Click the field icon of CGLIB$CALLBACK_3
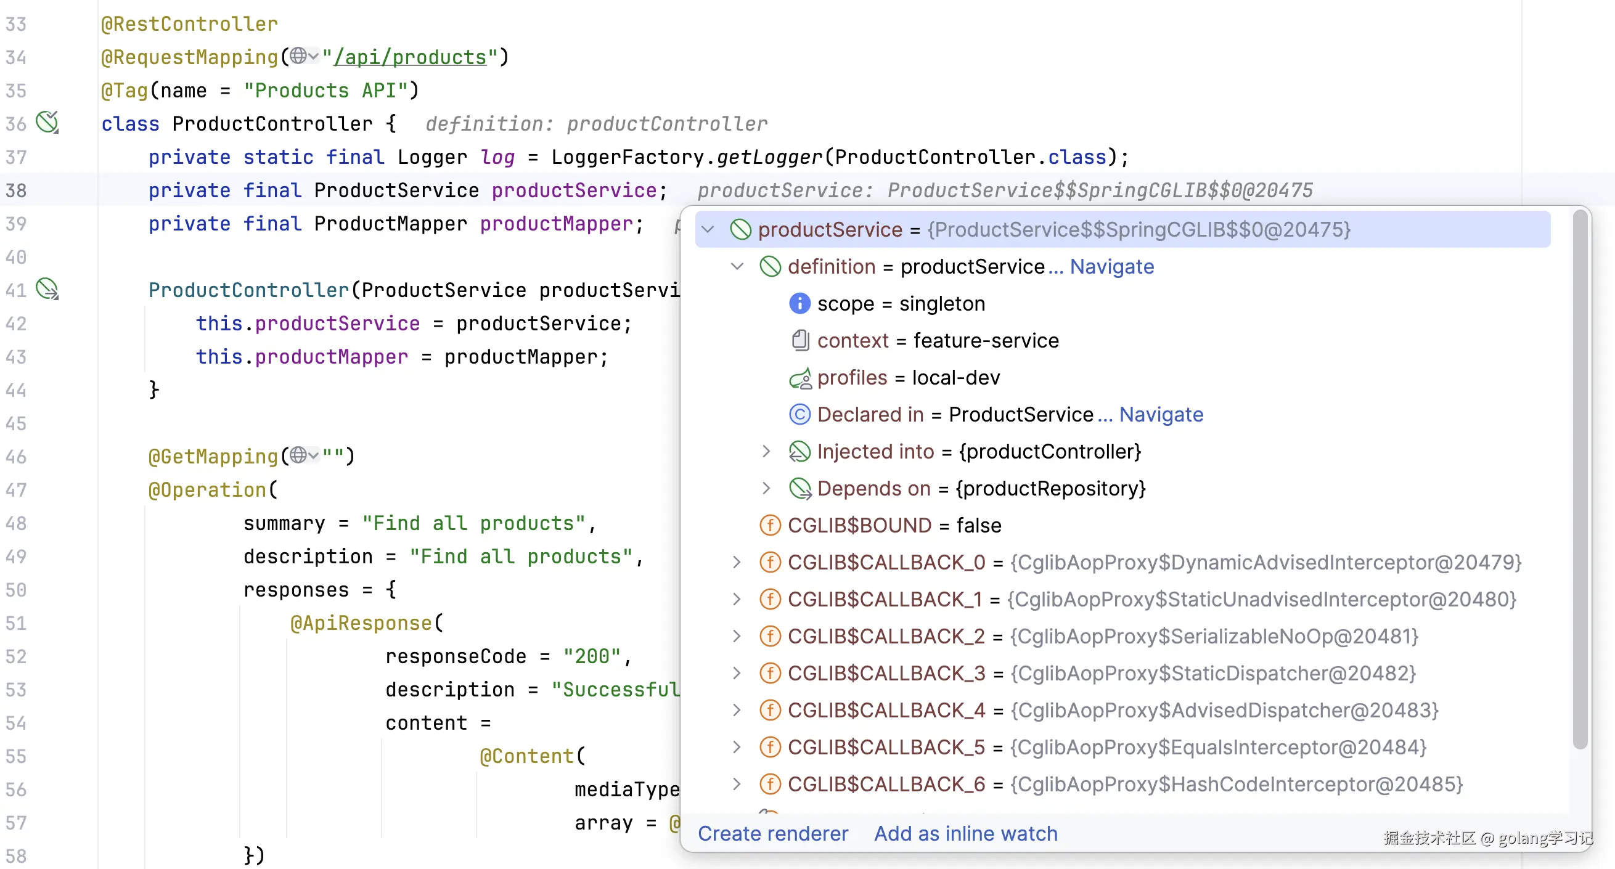 click(x=770, y=674)
